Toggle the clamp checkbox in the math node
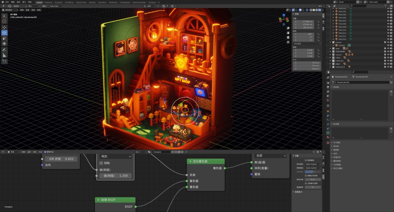Screen dimensions: 394x212 (x=101, y=163)
